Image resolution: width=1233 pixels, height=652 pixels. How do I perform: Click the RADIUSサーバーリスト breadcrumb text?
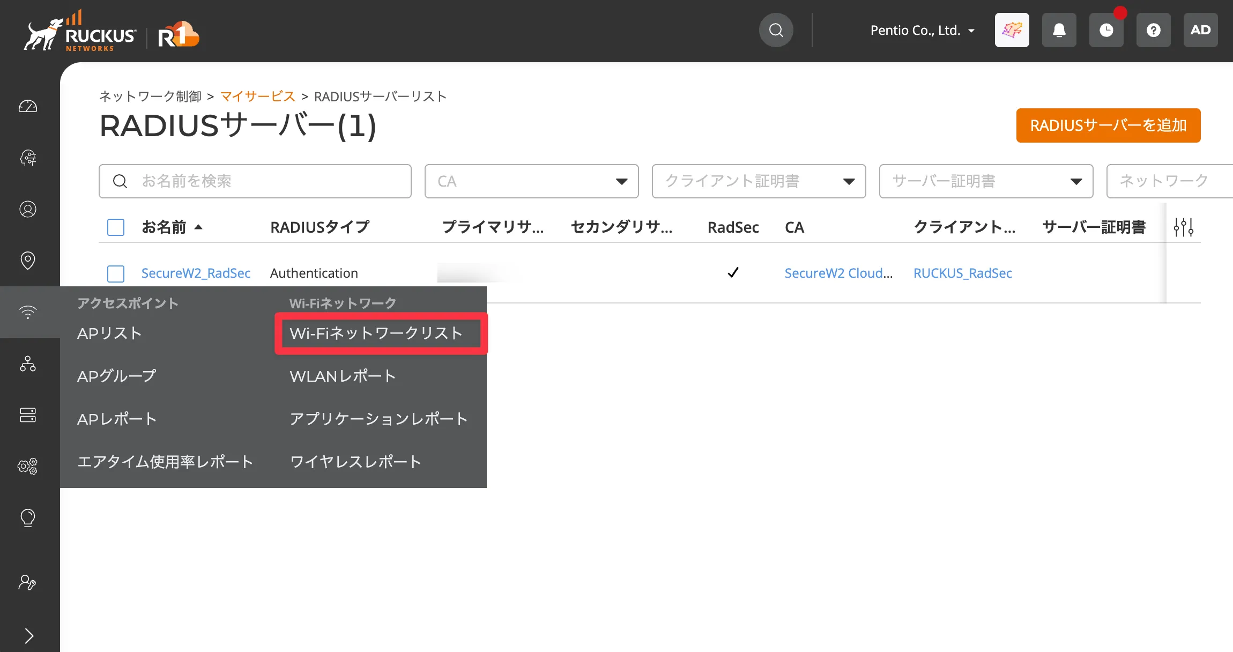pyautogui.click(x=380, y=97)
